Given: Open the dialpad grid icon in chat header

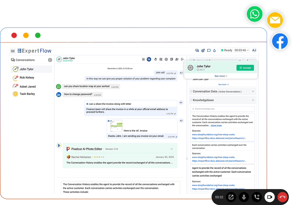Looking at the screenshot, I should 143,59.
